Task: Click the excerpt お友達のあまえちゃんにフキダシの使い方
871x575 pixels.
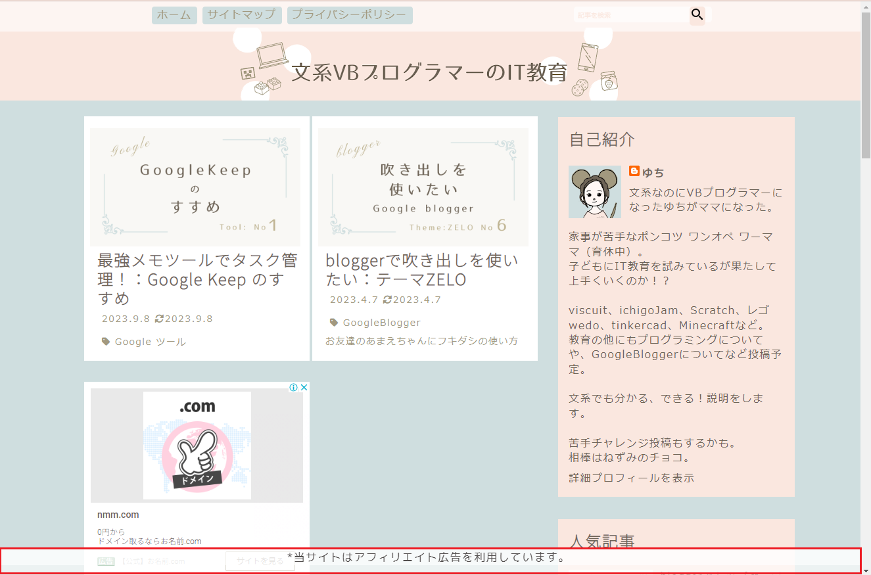Action: tap(421, 341)
